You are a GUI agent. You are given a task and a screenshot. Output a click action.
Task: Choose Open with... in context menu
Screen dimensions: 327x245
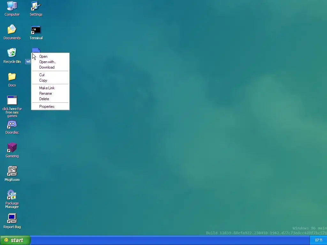[x=50, y=62]
